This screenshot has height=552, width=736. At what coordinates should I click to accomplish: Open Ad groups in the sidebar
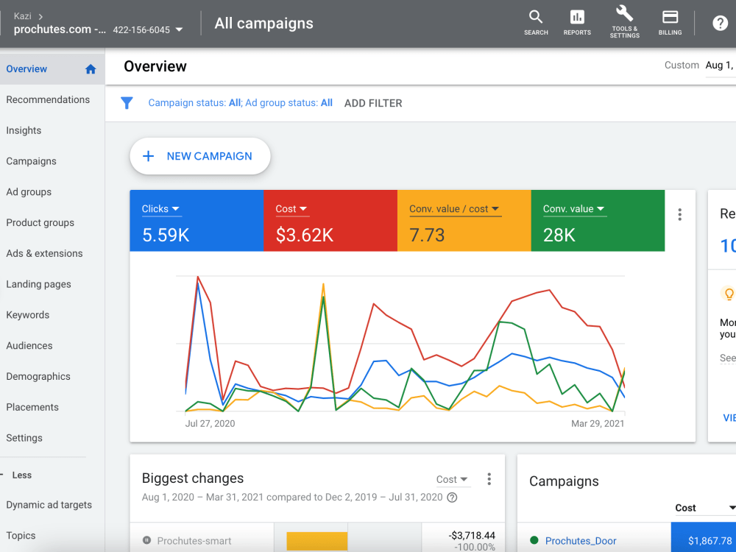click(x=29, y=192)
